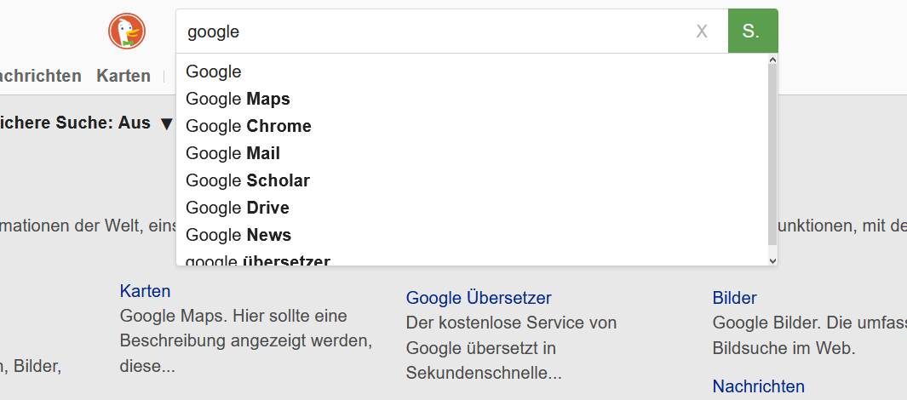907x400 pixels.
Task: Pick the Google Drive suggestion
Action: tap(238, 209)
